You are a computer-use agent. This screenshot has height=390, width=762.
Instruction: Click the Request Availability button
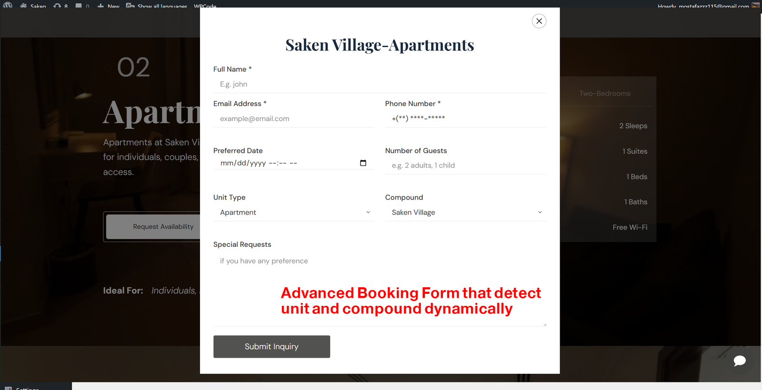pos(153,227)
